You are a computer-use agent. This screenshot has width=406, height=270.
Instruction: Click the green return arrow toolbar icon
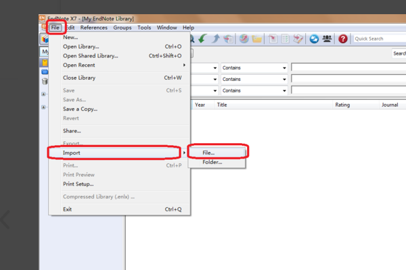(202, 38)
